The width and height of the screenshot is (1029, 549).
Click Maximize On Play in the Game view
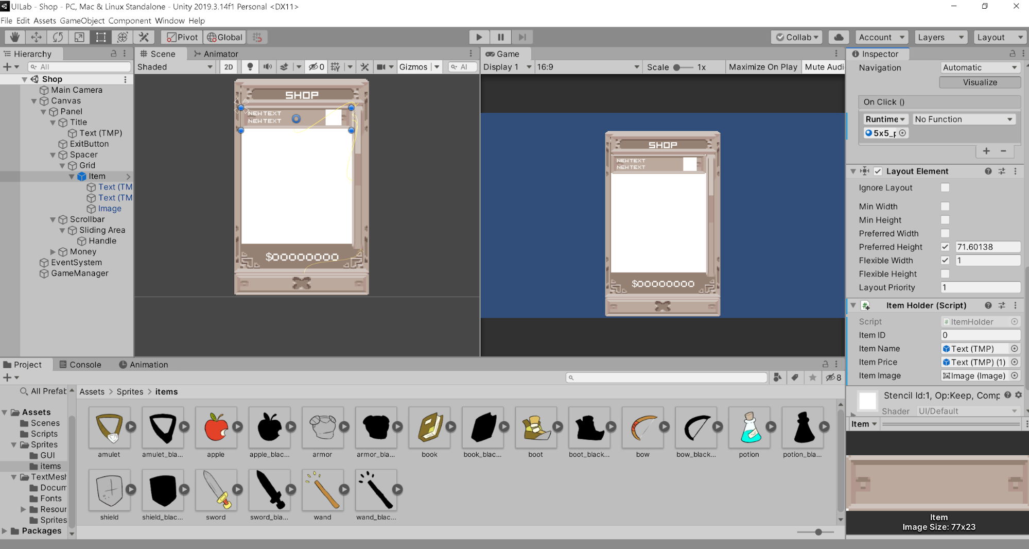(x=763, y=66)
